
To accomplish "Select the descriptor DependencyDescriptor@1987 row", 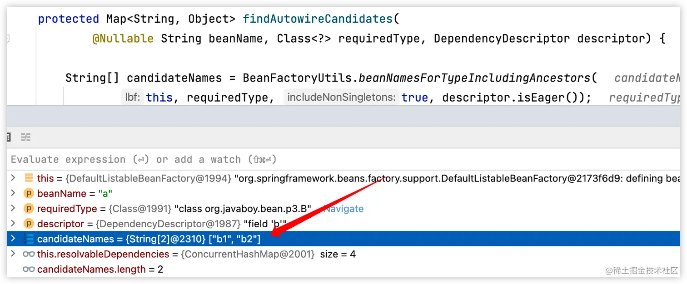I will point(343,224).
